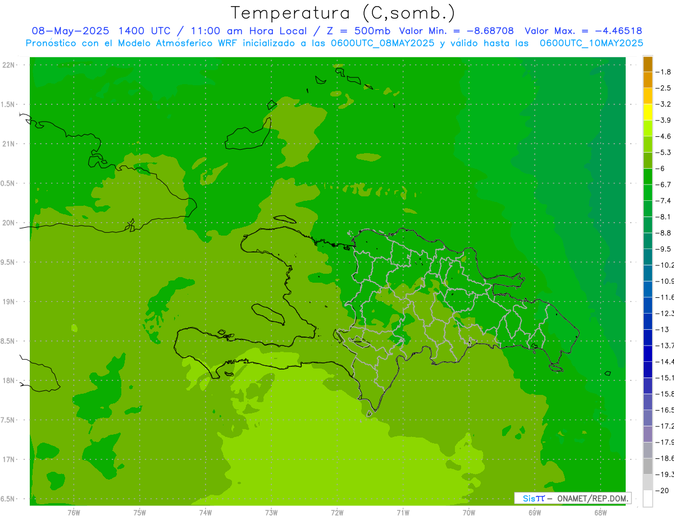Click the blue swatch between -13 and -13.7

click(648, 337)
